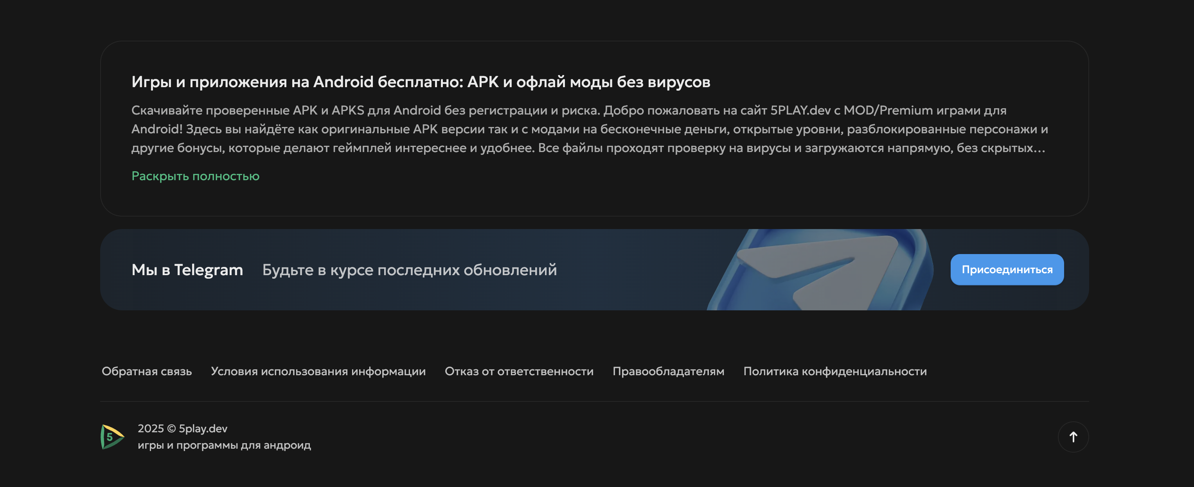Click the Telegram paper plane graphic
1194x487 pixels.
pyautogui.click(x=820, y=270)
